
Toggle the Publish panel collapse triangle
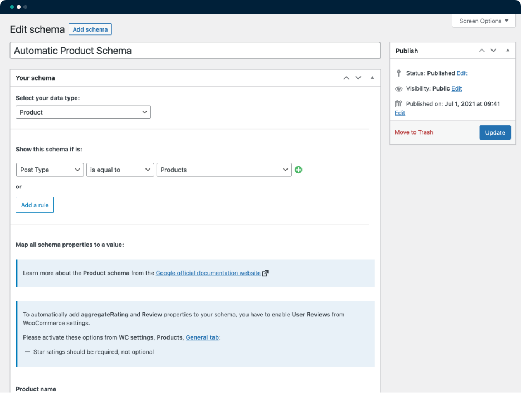pyautogui.click(x=507, y=51)
